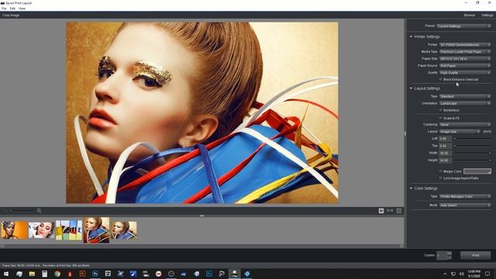Click the Height input field
This screenshot has width=496, height=279.
(x=445, y=160)
